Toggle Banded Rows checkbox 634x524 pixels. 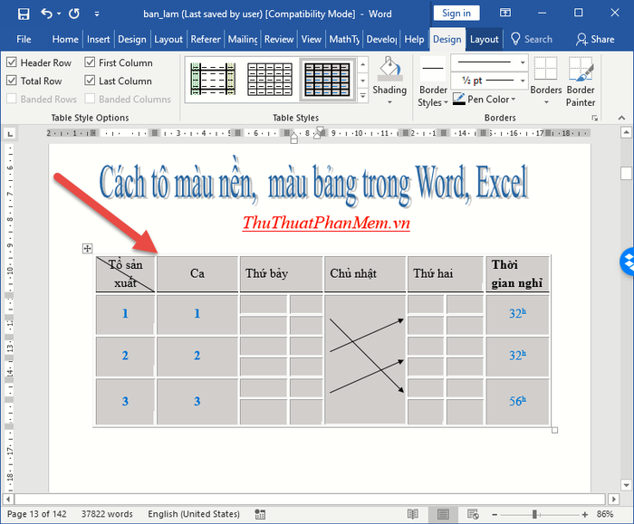coord(12,99)
